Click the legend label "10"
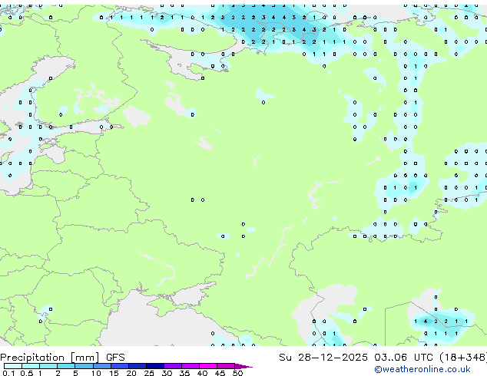Image resolution: width=487 pixels, height=376 pixels. click(x=96, y=373)
